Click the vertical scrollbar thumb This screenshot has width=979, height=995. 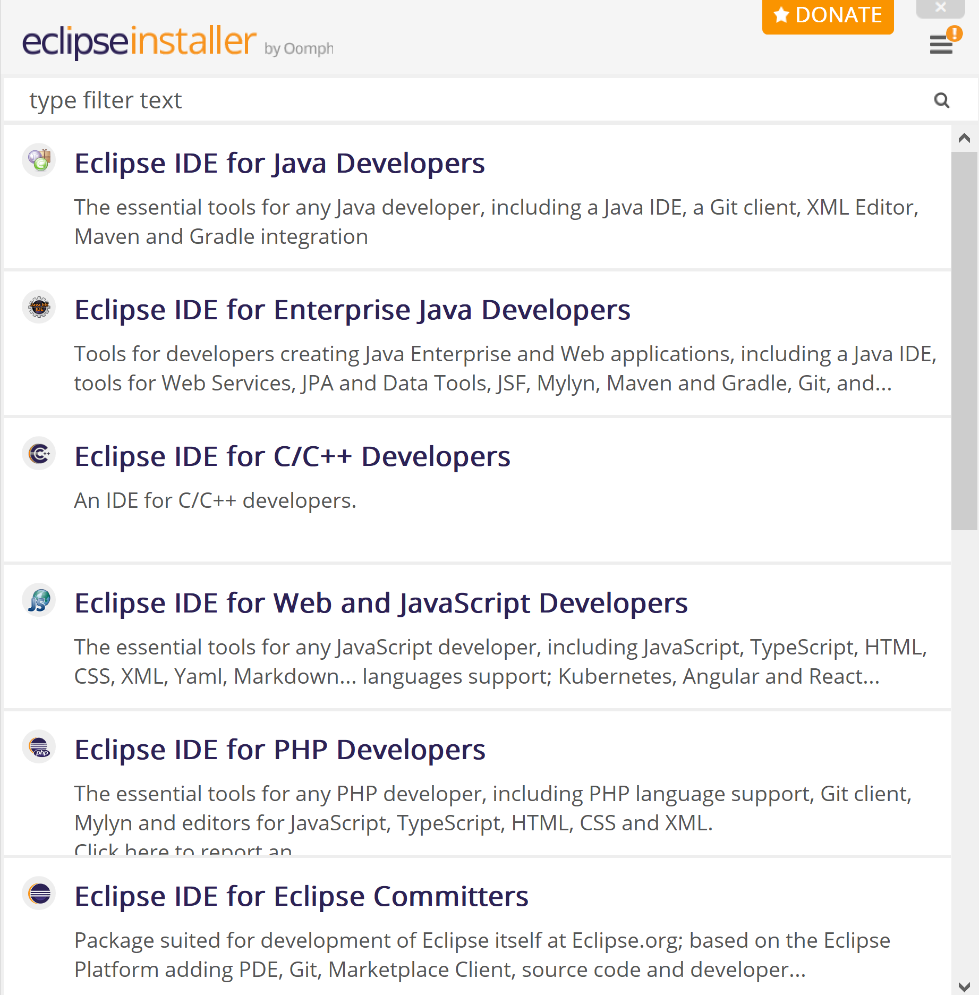[964, 341]
